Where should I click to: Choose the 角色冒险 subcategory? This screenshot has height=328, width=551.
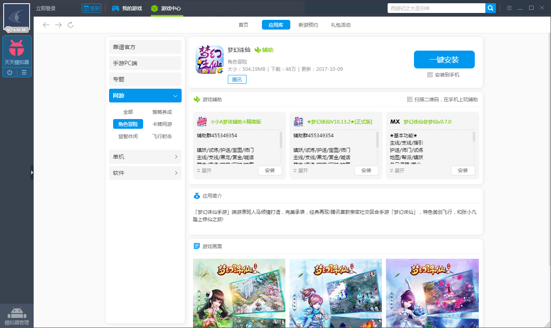128,124
